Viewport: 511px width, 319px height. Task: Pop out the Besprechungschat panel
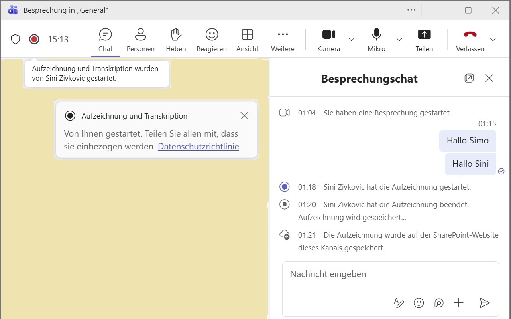(x=469, y=78)
